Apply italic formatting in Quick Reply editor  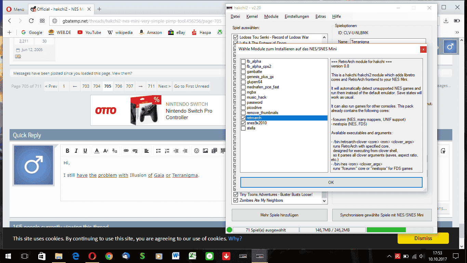[76, 151]
